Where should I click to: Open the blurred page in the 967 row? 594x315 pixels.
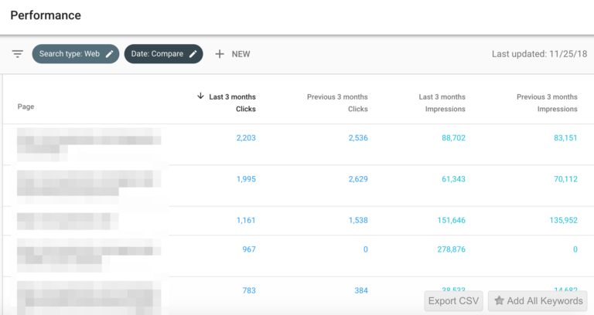(x=89, y=256)
